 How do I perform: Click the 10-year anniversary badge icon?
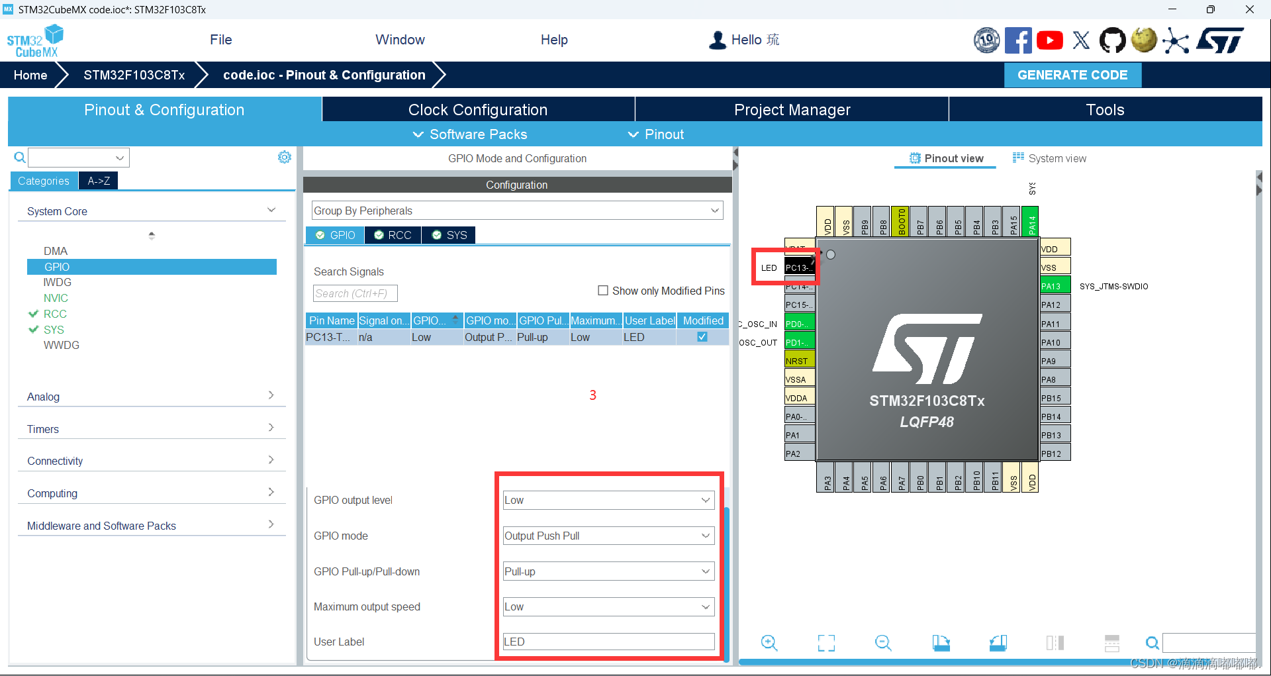986,40
